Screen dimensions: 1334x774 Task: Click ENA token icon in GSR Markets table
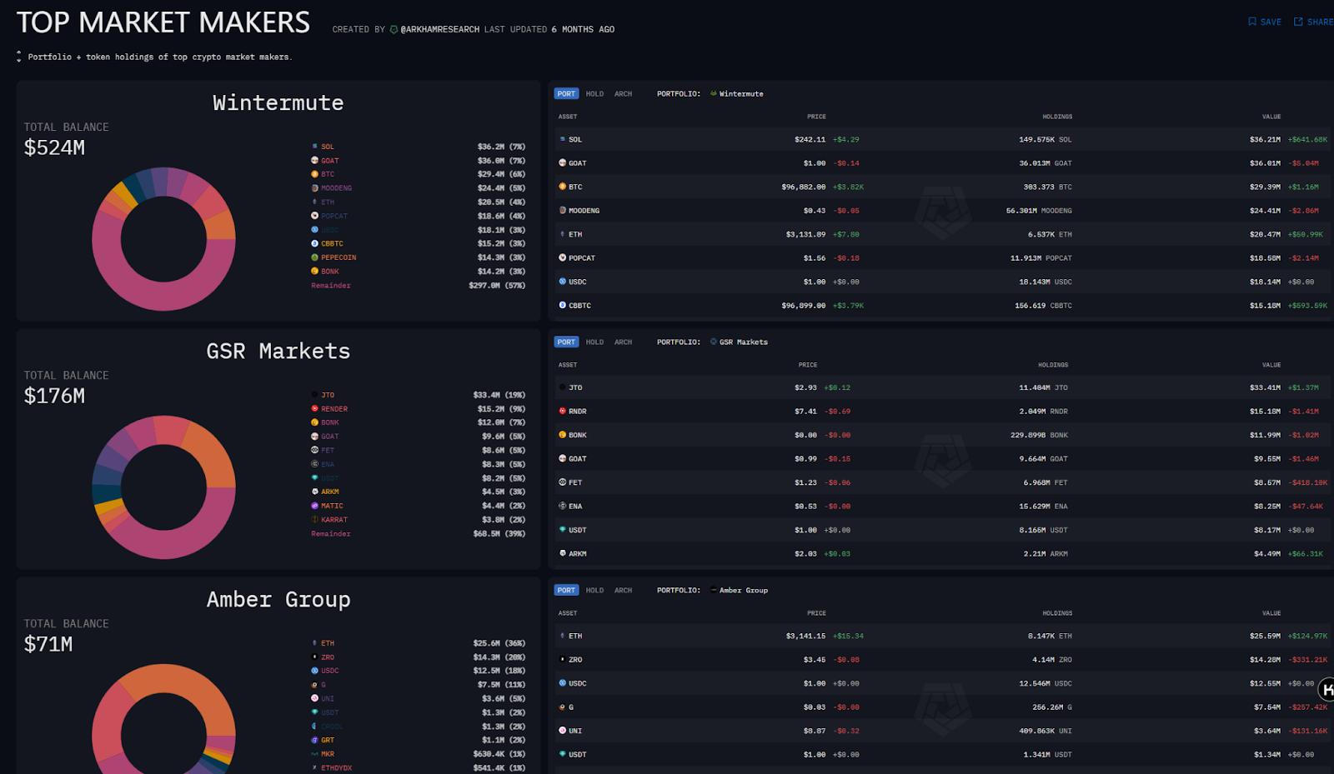pyautogui.click(x=563, y=506)
